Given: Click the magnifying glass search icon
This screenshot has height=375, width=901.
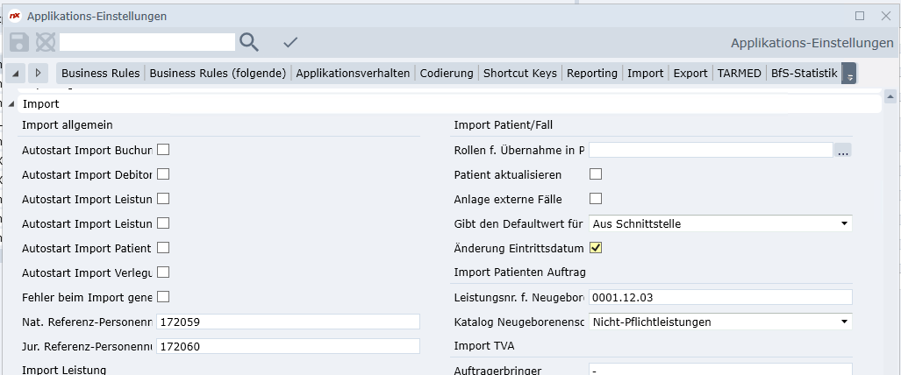Looking at the screenshot, I should click(x=249, y=41).
